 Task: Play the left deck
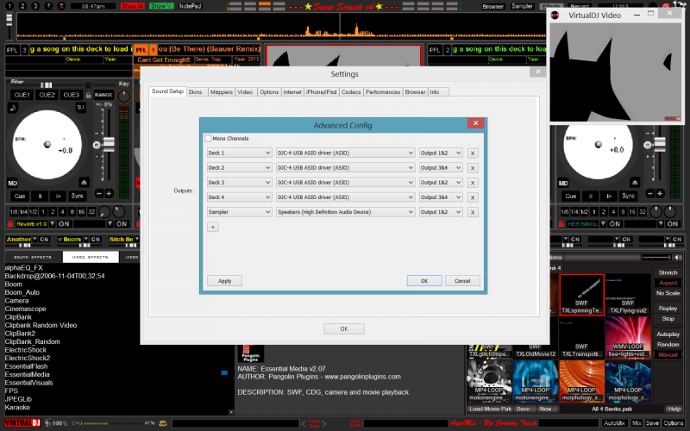58,197
